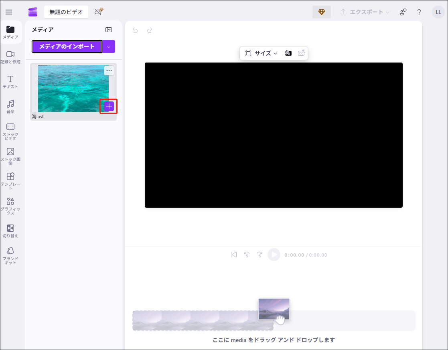Toggle the background fill color option
The height and width of the screenshot is (350, 448).
click(x=288, y=53)
